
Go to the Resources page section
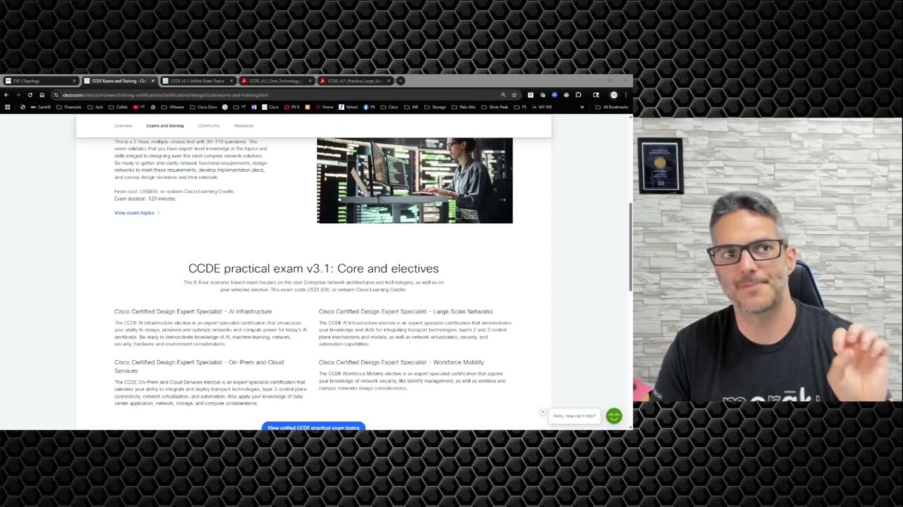[243, 126]
